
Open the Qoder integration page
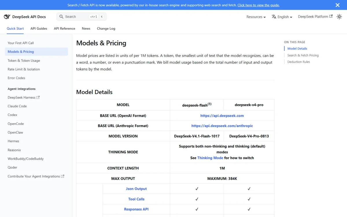[36, 167]
